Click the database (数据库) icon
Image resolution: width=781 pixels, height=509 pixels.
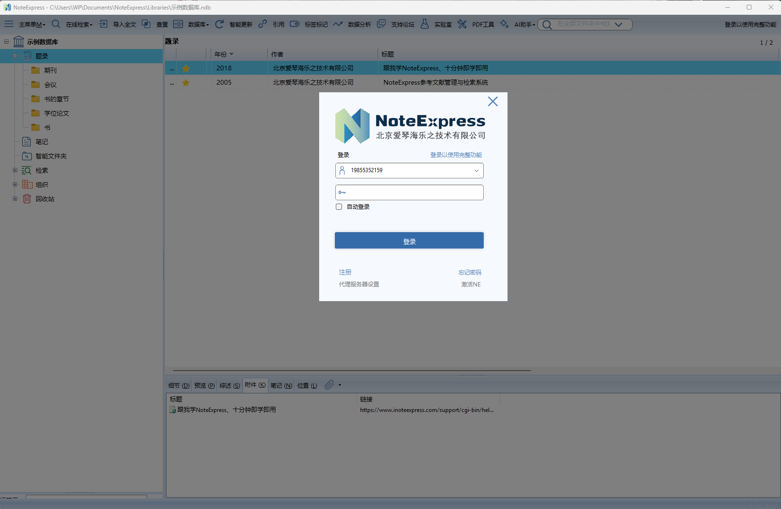pyautogui.click(x=178, y=24)
